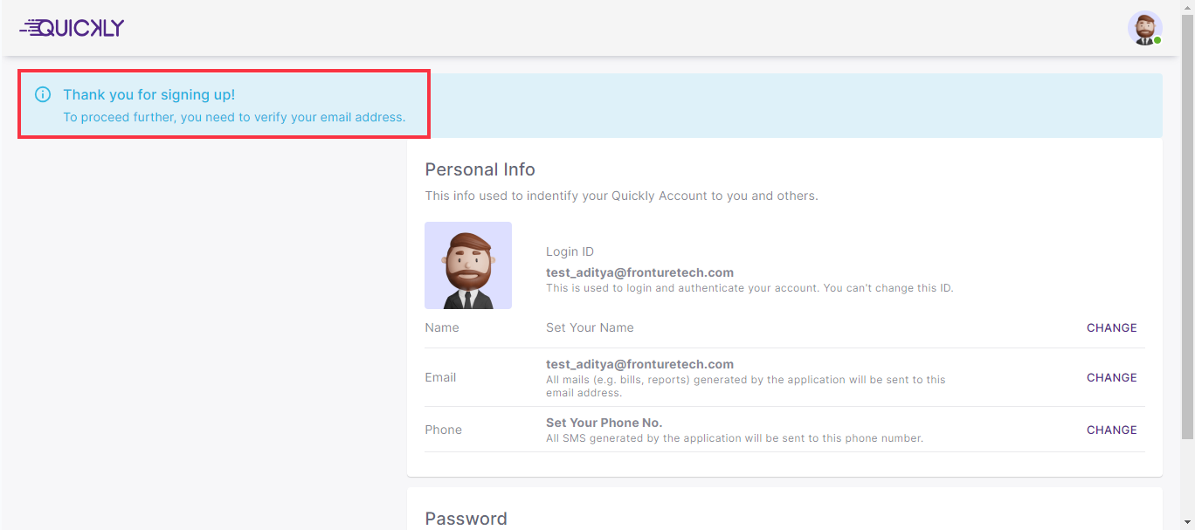Screen dimensions: 1195x530
Task: Click the scrollbar down arrow
Action: coord(1187,523)
